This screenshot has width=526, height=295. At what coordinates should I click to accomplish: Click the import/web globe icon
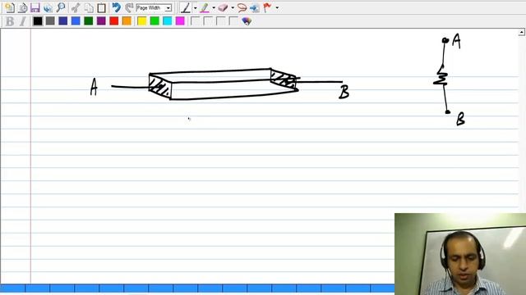coord(48,7)
